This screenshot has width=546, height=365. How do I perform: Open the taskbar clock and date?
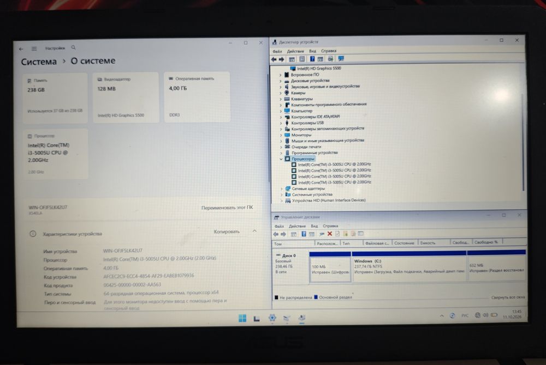[512, 314]
